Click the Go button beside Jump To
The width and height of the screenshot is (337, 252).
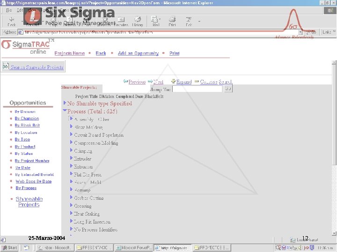coord(228,89)
